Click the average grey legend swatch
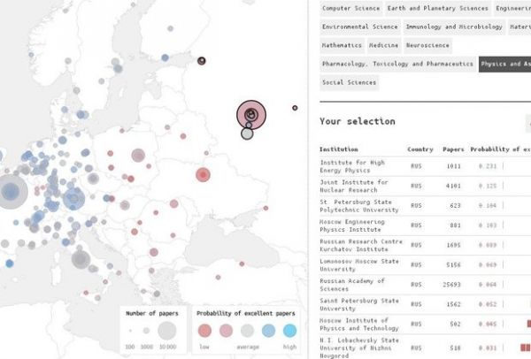Image resolution: width=531 pixels, height=359 pixels. [x=247, y=331]
